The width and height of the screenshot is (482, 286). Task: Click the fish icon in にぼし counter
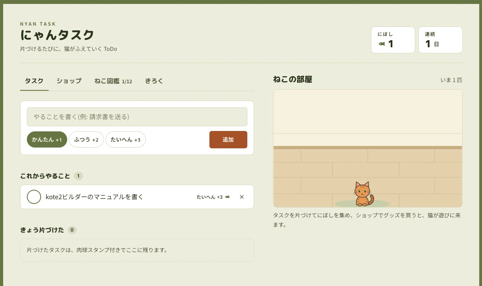tap(382, 44)
